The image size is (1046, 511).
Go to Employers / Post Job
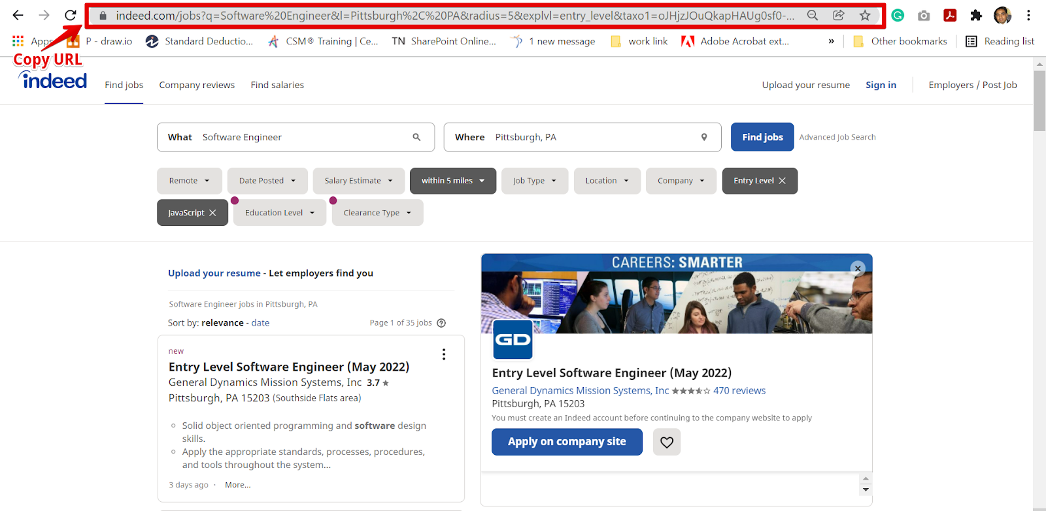coord(973,85)
